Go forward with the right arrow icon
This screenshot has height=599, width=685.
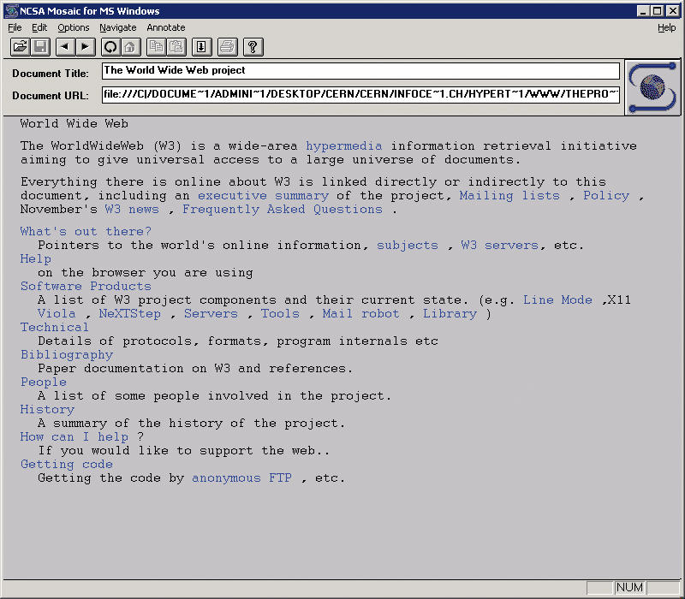point(86,47)
